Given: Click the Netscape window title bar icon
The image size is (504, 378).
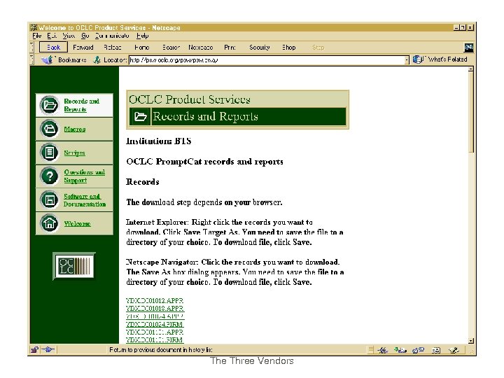Looking at the screenshot, I should point(34,27).
